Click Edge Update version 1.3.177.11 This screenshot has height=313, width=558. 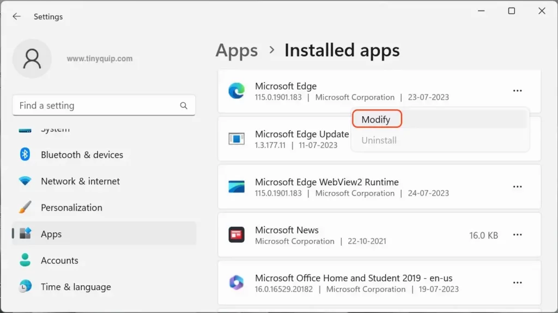[x=270, y=145]
